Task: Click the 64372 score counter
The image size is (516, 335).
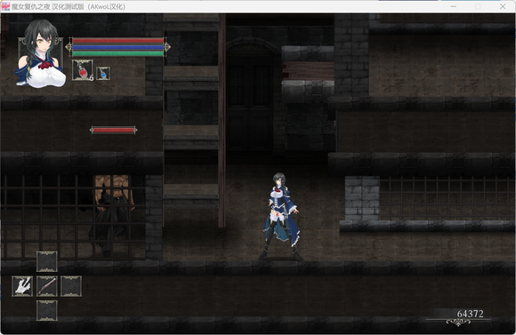Action: pyautogui.click(x=470, y=314)
